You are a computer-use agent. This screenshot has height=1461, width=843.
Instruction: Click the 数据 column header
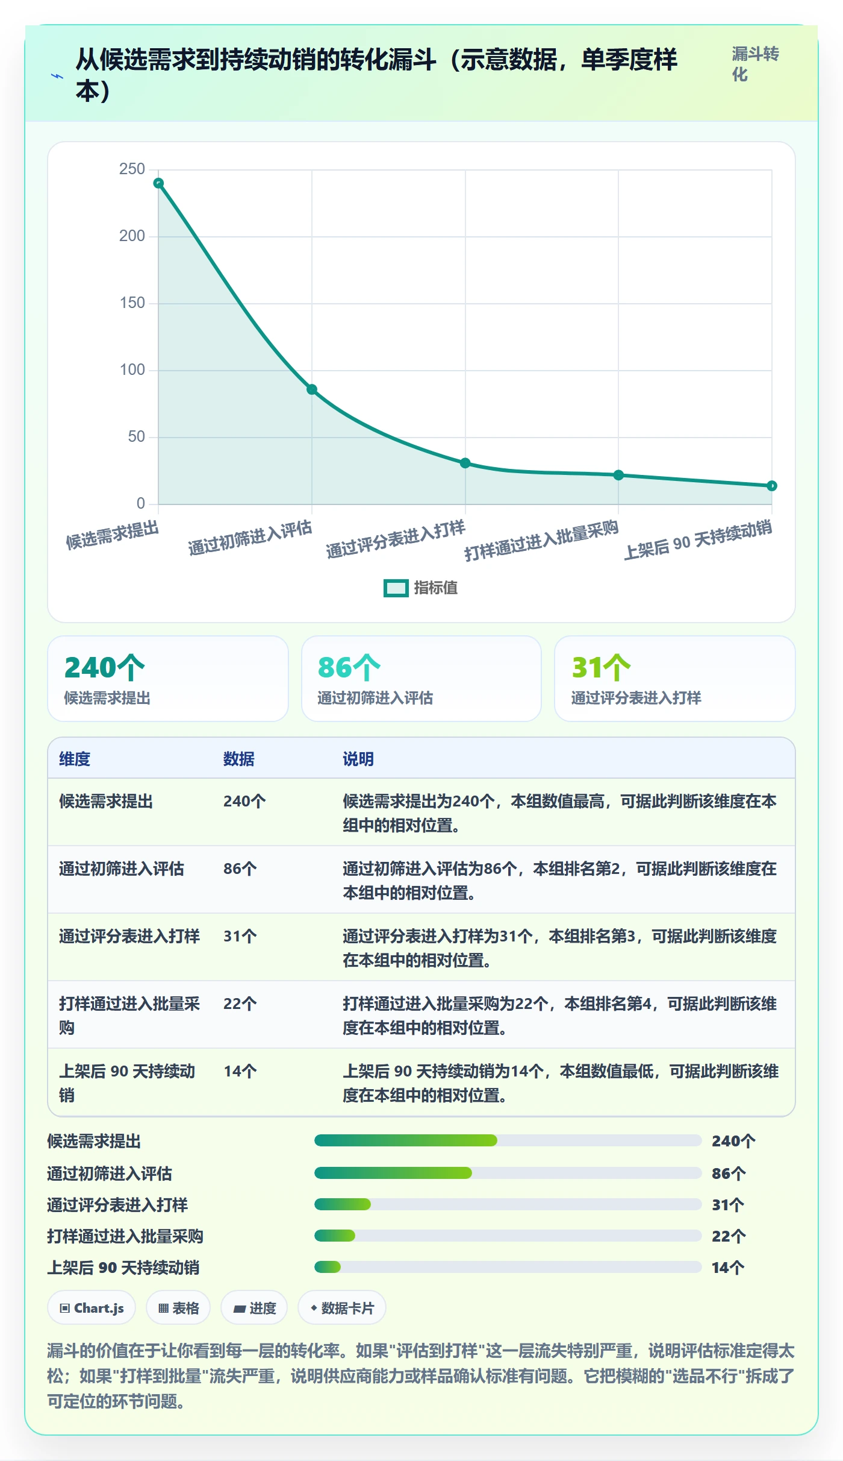coord(239,759)
